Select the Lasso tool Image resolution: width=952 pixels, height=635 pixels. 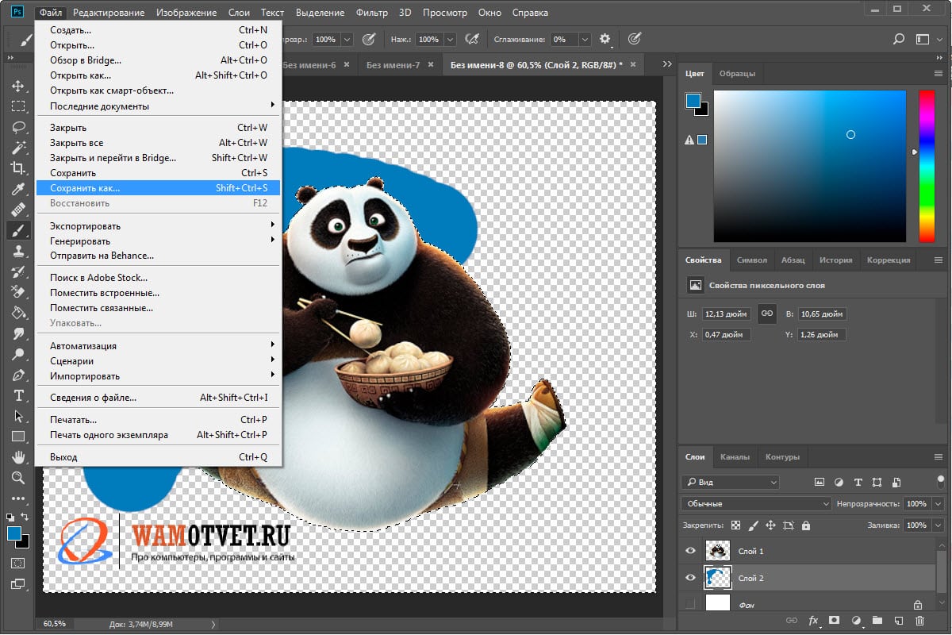[x=17, y=127]
